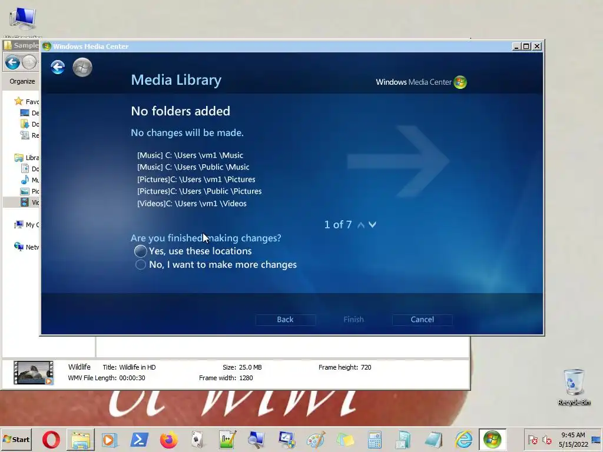
Task: Select Videos library in Explorer sidebar
Action: pos(29,202)
